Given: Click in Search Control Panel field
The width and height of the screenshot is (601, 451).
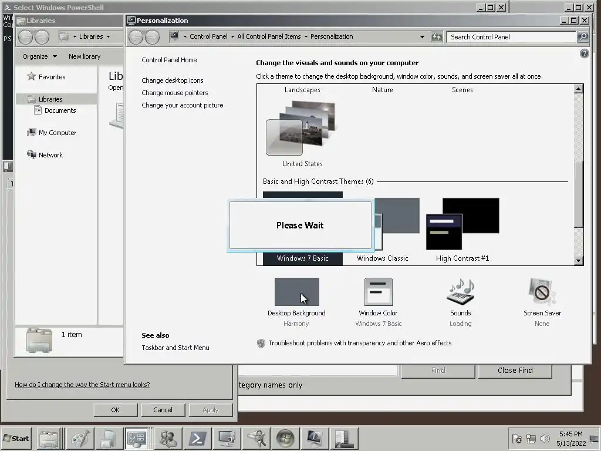Looking at the screenshot, I should pyautogui.click(x=511, y=37).
